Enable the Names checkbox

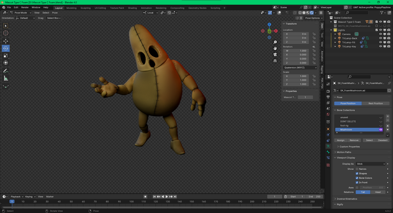357,169
